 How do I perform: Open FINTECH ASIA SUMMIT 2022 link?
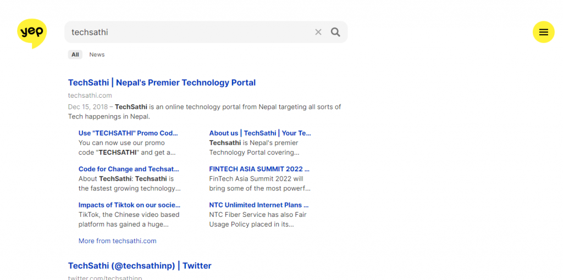click(x=260, y=169)
